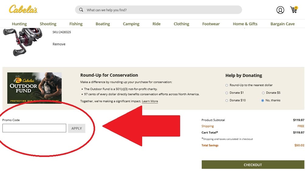Click the CHECKOUT button
Screen dimensions: 305x174
click(253, 165)
